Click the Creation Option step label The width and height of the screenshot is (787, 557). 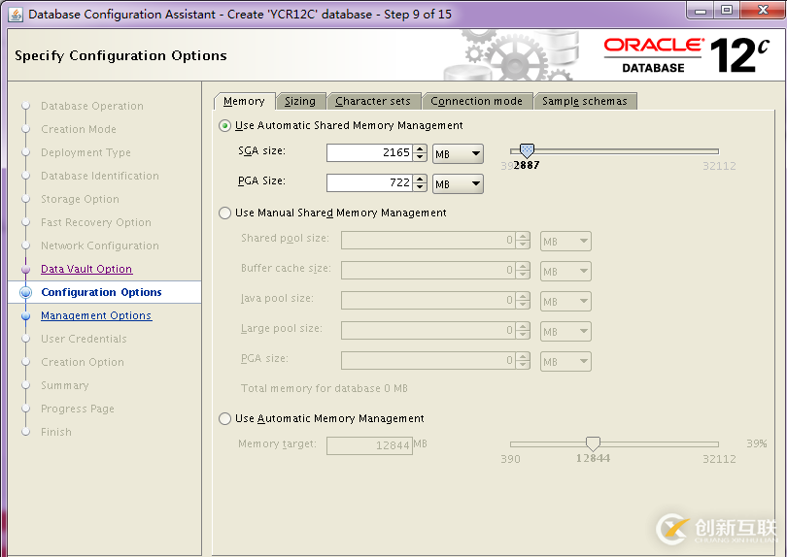(83, 363)
